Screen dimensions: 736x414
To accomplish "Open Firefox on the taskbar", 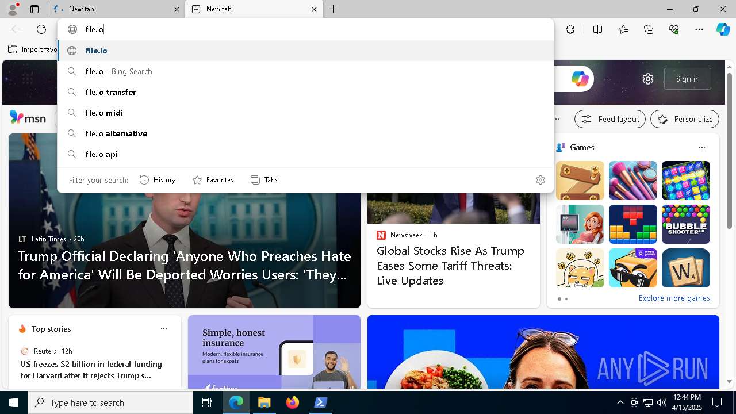I will click(x=293, y=402).
